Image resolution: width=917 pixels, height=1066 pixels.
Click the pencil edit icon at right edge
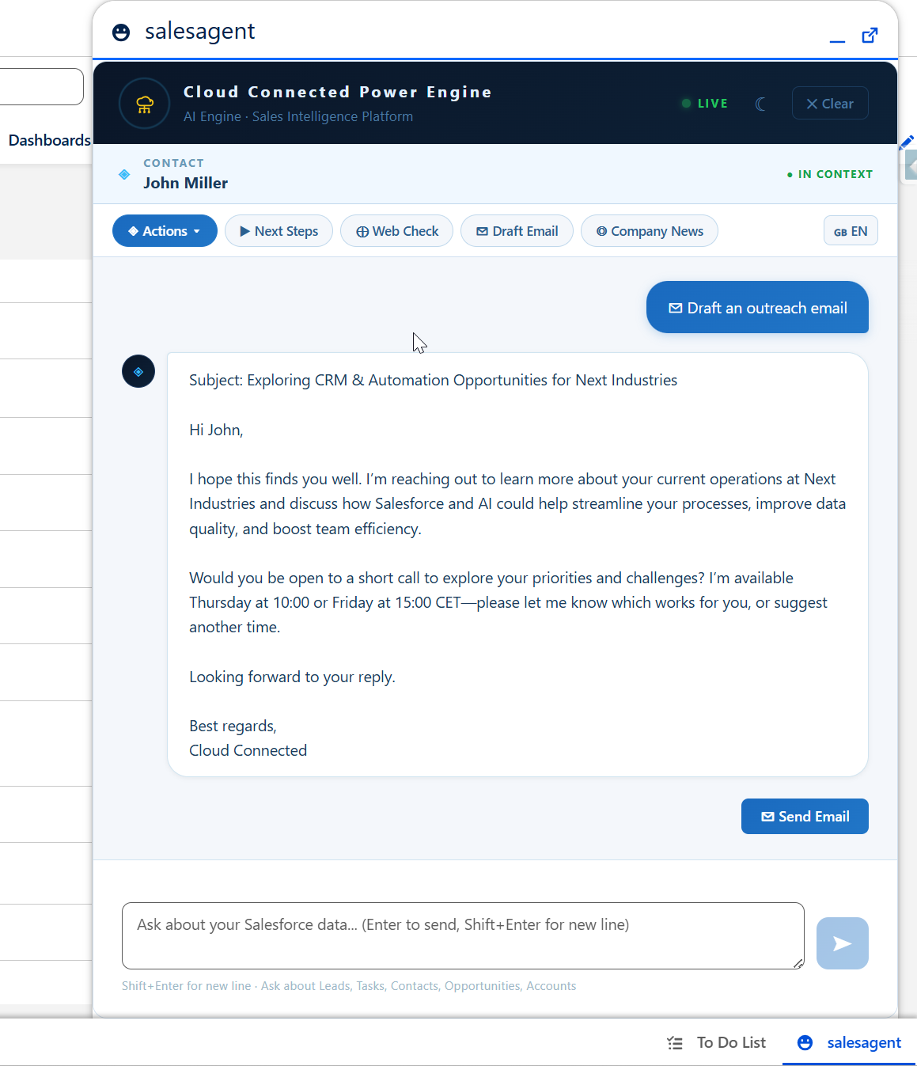[907, 143]
